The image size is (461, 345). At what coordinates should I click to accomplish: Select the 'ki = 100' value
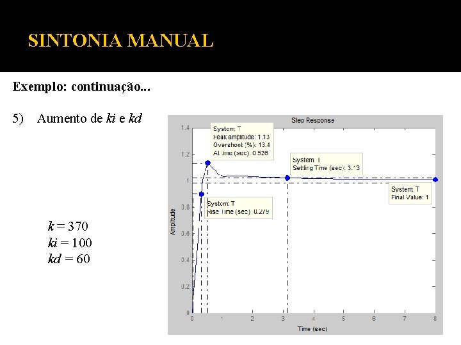[x=70, y=243]
